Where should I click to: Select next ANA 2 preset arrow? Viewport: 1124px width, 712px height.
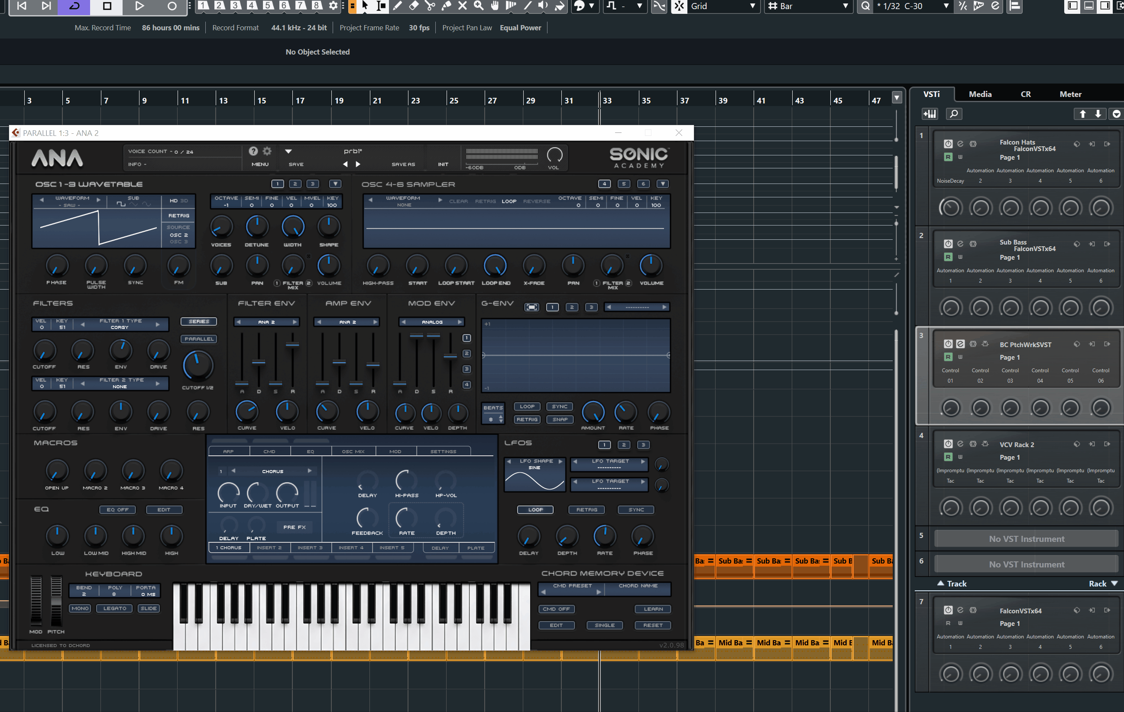point(358,164)
